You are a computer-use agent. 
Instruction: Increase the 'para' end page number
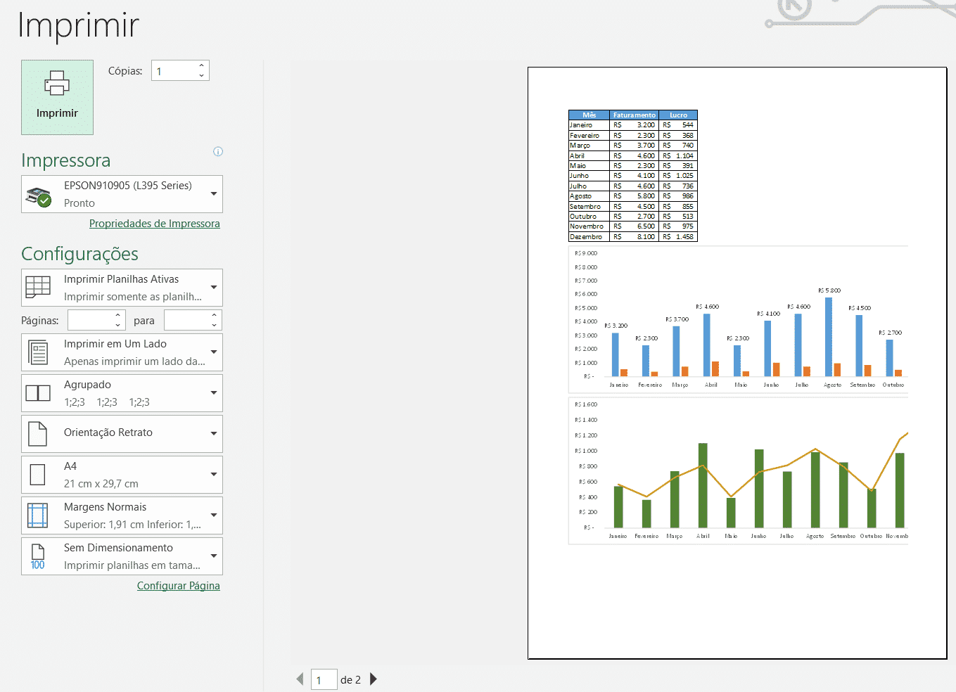[215, 315]
